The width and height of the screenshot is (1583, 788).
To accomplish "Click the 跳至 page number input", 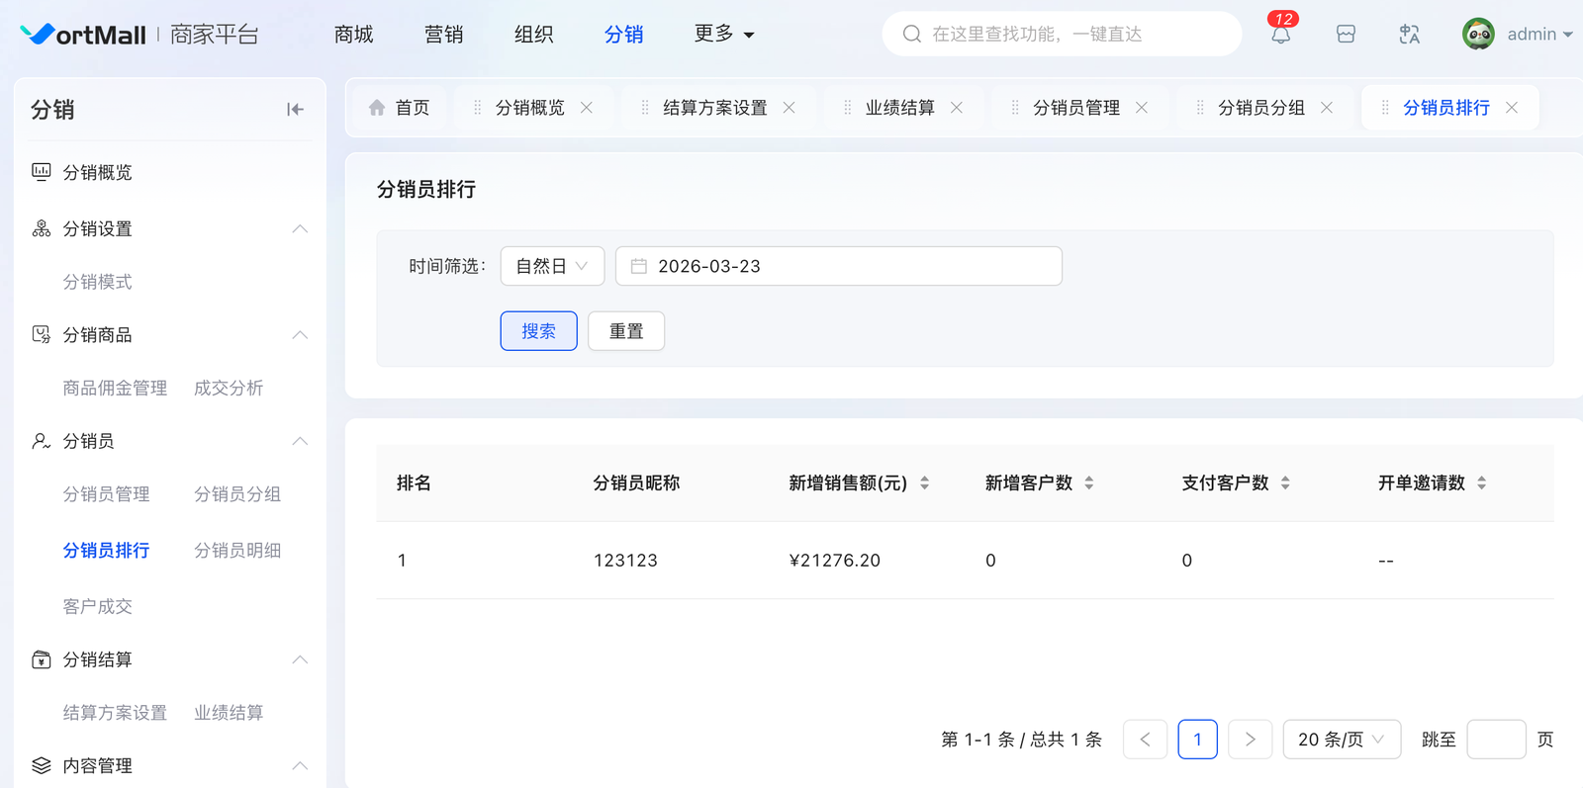I will point(1495,740).
